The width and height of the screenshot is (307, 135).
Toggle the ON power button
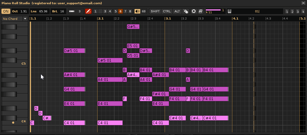point(6,11)
